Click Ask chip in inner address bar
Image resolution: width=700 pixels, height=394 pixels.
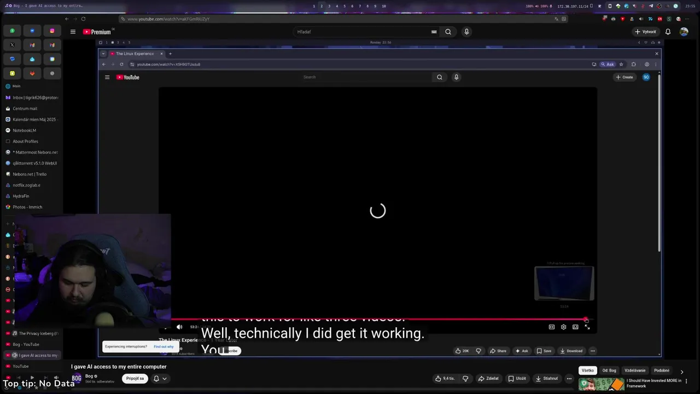pyautogui.click(x=608, y=64)
